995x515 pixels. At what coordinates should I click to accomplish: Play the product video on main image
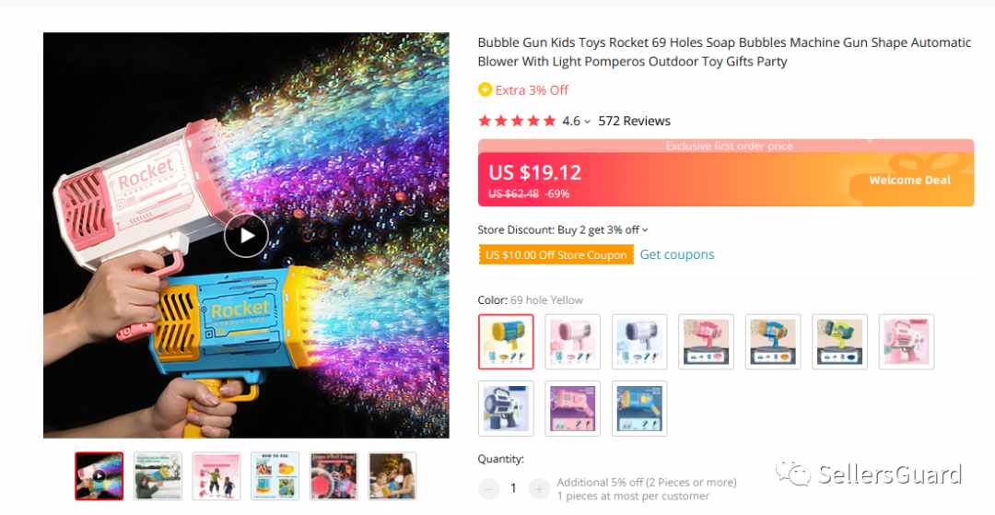(x=246, y=235)
